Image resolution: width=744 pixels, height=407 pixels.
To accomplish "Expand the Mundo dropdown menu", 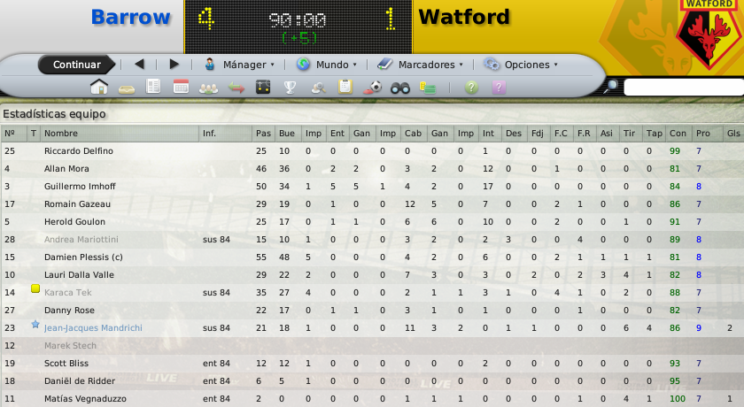I will click(x=327, y=65).
